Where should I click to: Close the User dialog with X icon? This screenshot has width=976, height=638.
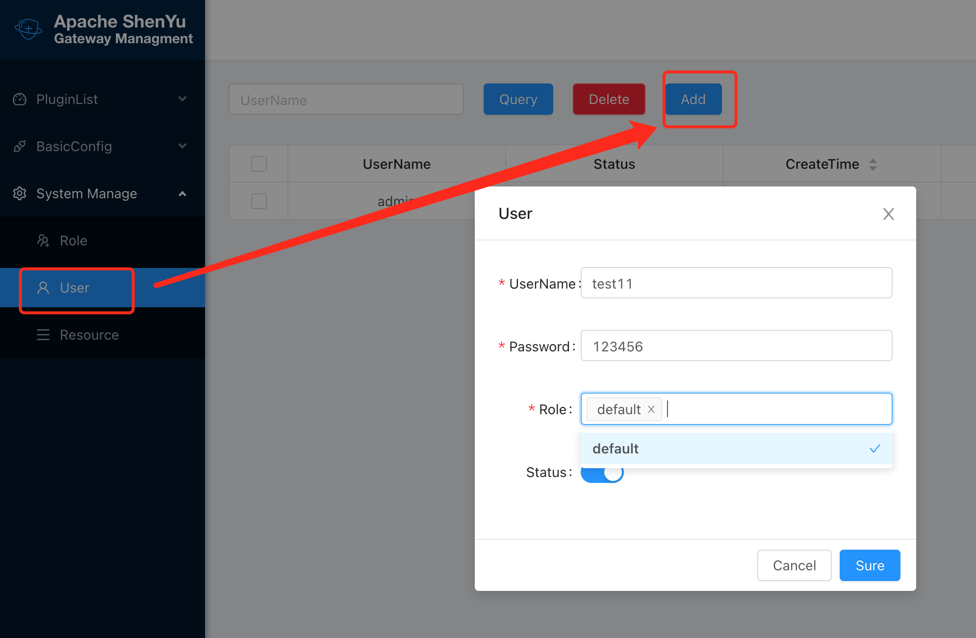click(888, 214)
